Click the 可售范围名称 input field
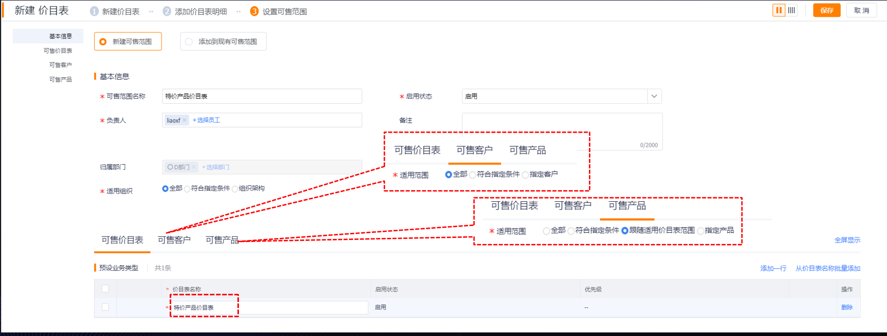This screenshot has width=887, height=336. pos(262,96)
